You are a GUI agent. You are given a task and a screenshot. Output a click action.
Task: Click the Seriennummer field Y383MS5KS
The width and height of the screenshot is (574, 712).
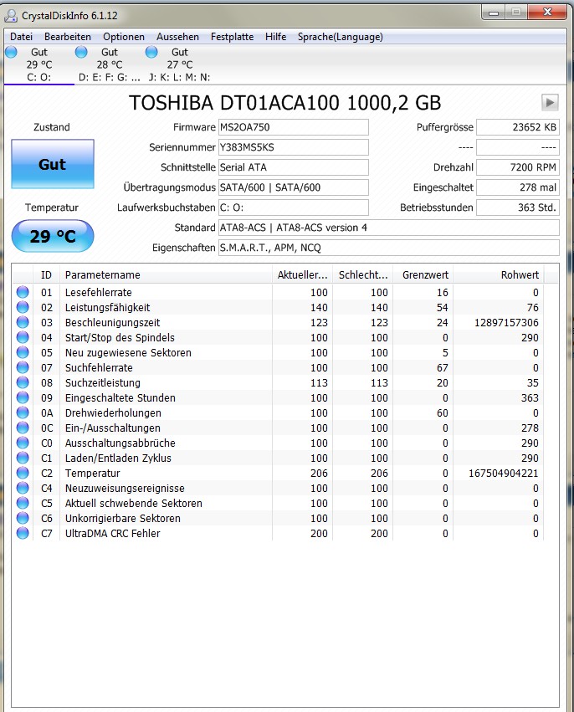point(294,147)
